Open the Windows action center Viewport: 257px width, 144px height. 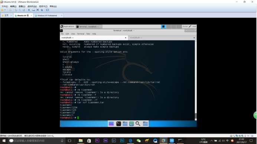tap(251, 141)
